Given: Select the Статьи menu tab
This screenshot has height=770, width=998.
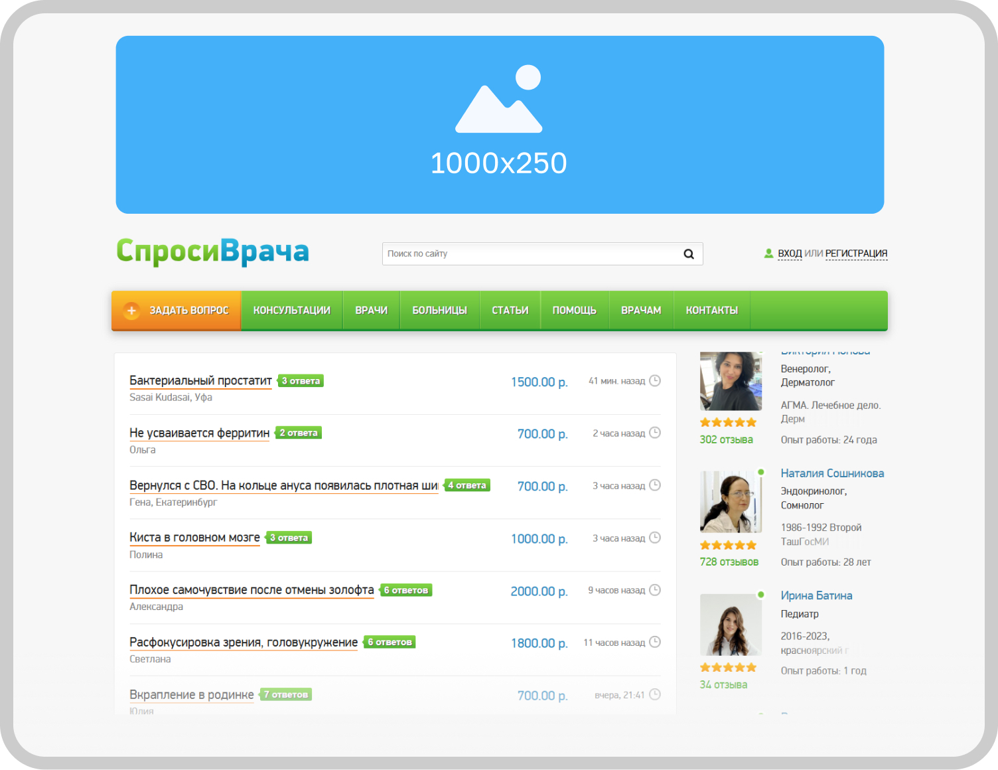Looking at the screenshot, I should point(510,311).
